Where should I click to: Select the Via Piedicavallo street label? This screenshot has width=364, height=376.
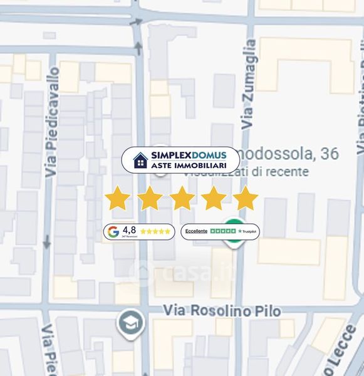click(52, 122)
